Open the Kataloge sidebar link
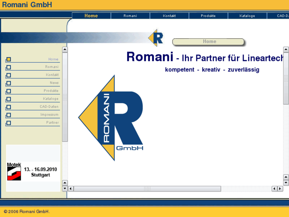 [51, 99]
